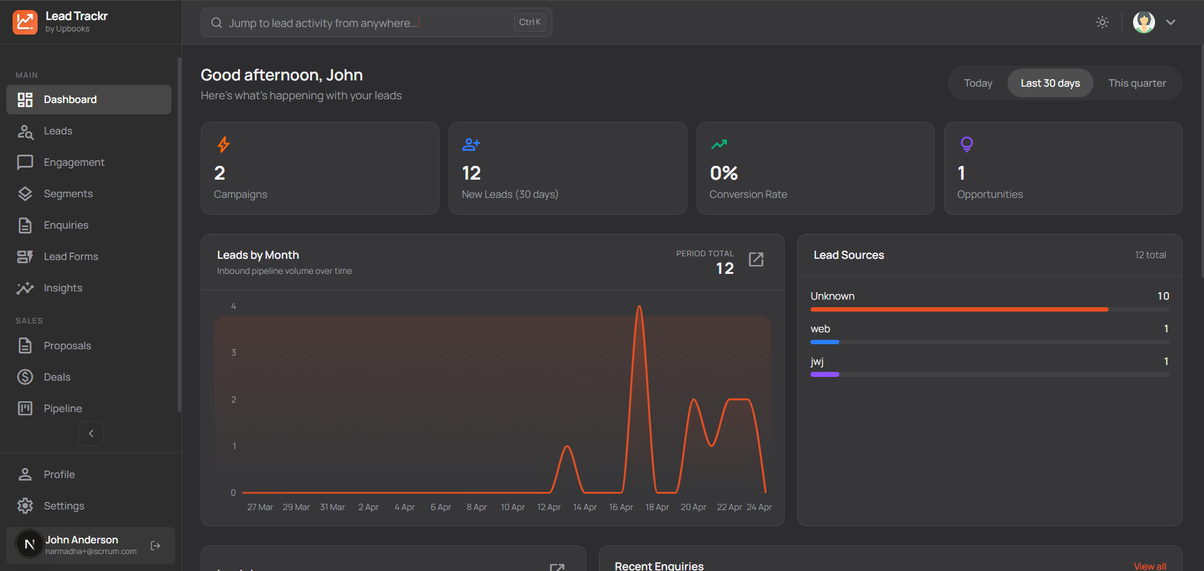Open Proposals in Sales menu
Viewport: 1204px width, 571px height.
tap(67, 345)
